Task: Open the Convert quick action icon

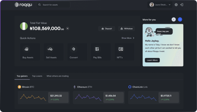Action: tap(73, 49)
